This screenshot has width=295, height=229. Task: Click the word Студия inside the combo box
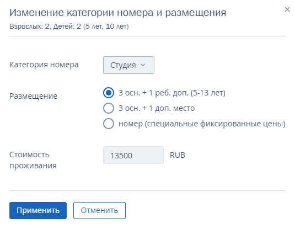tap(123, 65)
